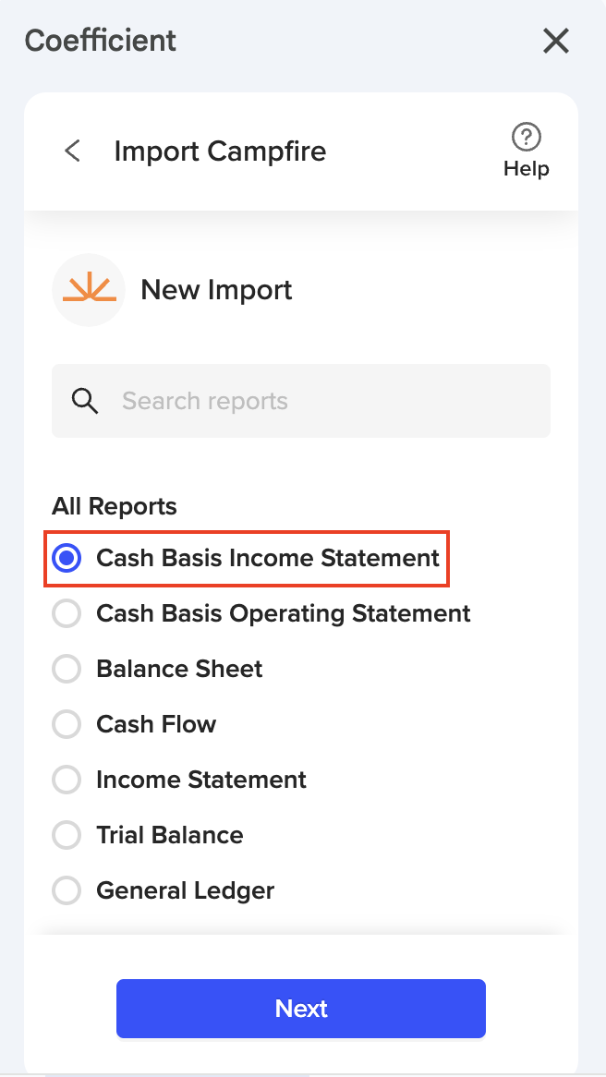The width and height of the screenshot is (606, 1077).
Task: Click the magnifying glass search icon
Action: pyautogui.click(x=85, y=401)
